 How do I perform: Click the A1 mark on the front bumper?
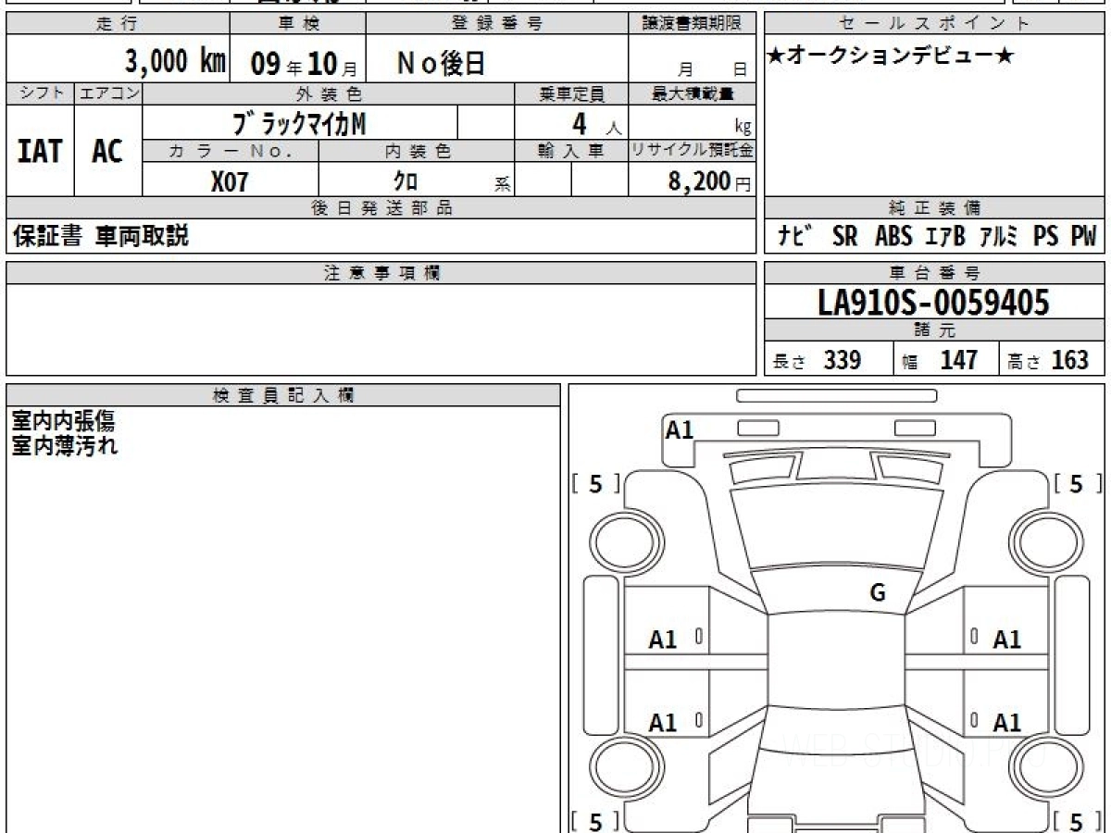coord(680,429)
